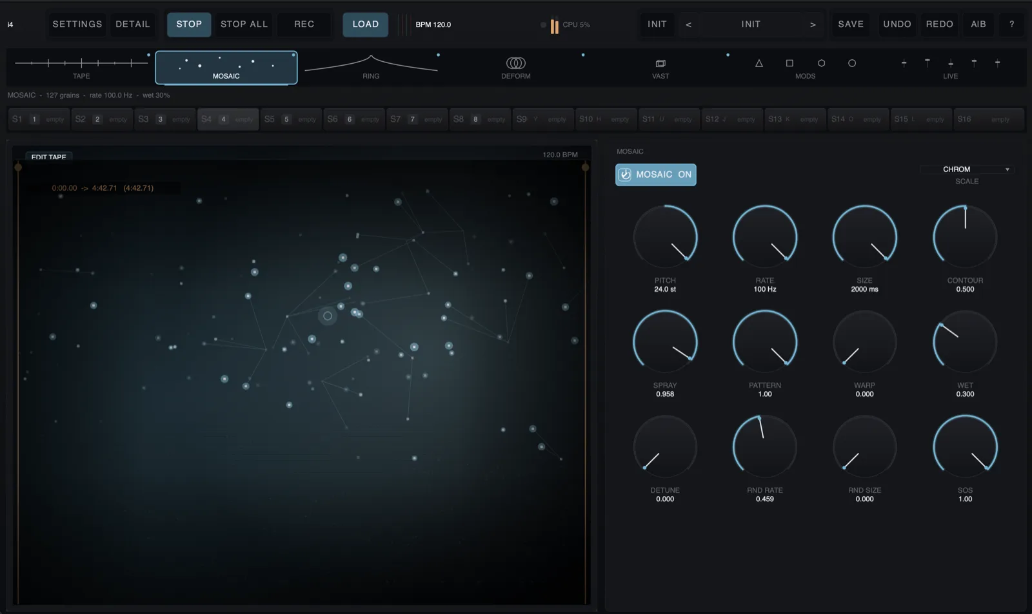Click the RND SIZE knob
Screen dimensions: 1032x614
coord(865,446)
